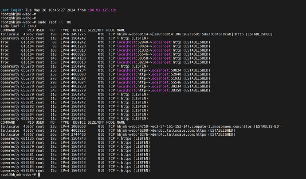Click 'localhost:55546' in the frpc row
Image resolution: width=306 pixels, height=179 pixels.
[x=132, y=54]
